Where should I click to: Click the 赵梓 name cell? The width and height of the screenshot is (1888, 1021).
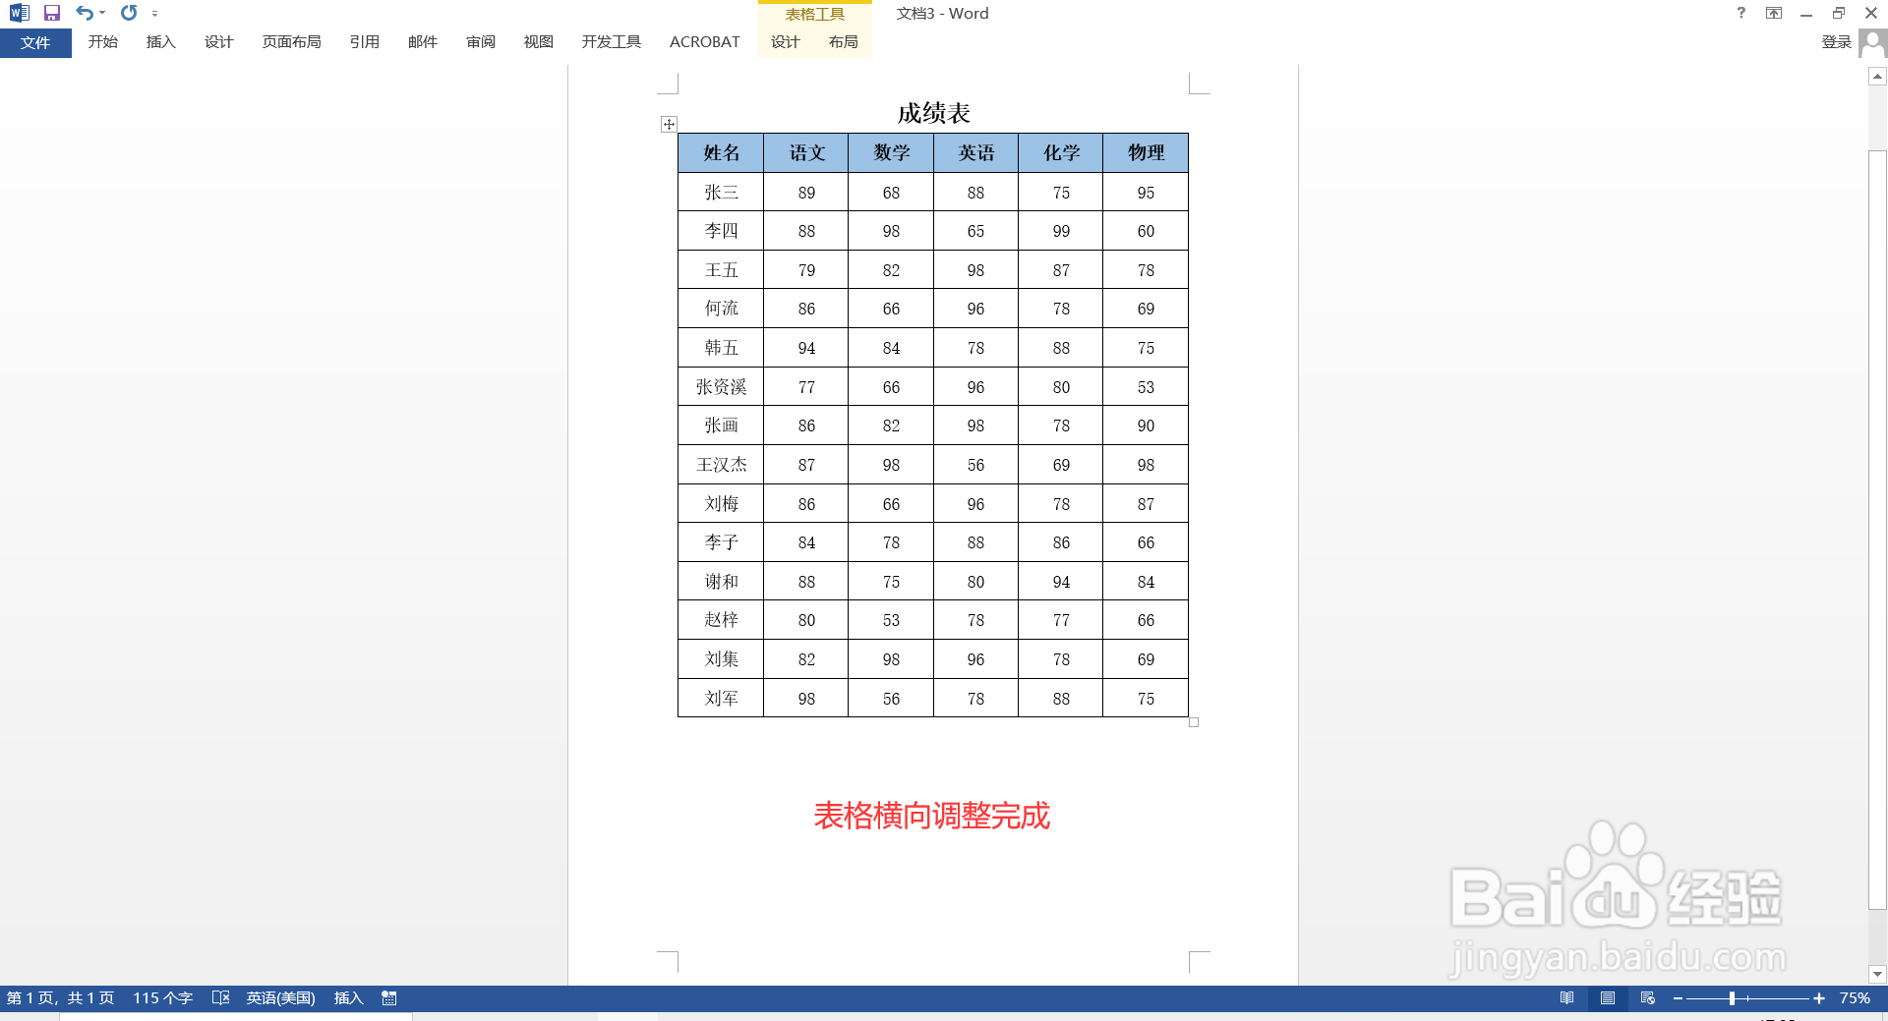click(721, 620)
